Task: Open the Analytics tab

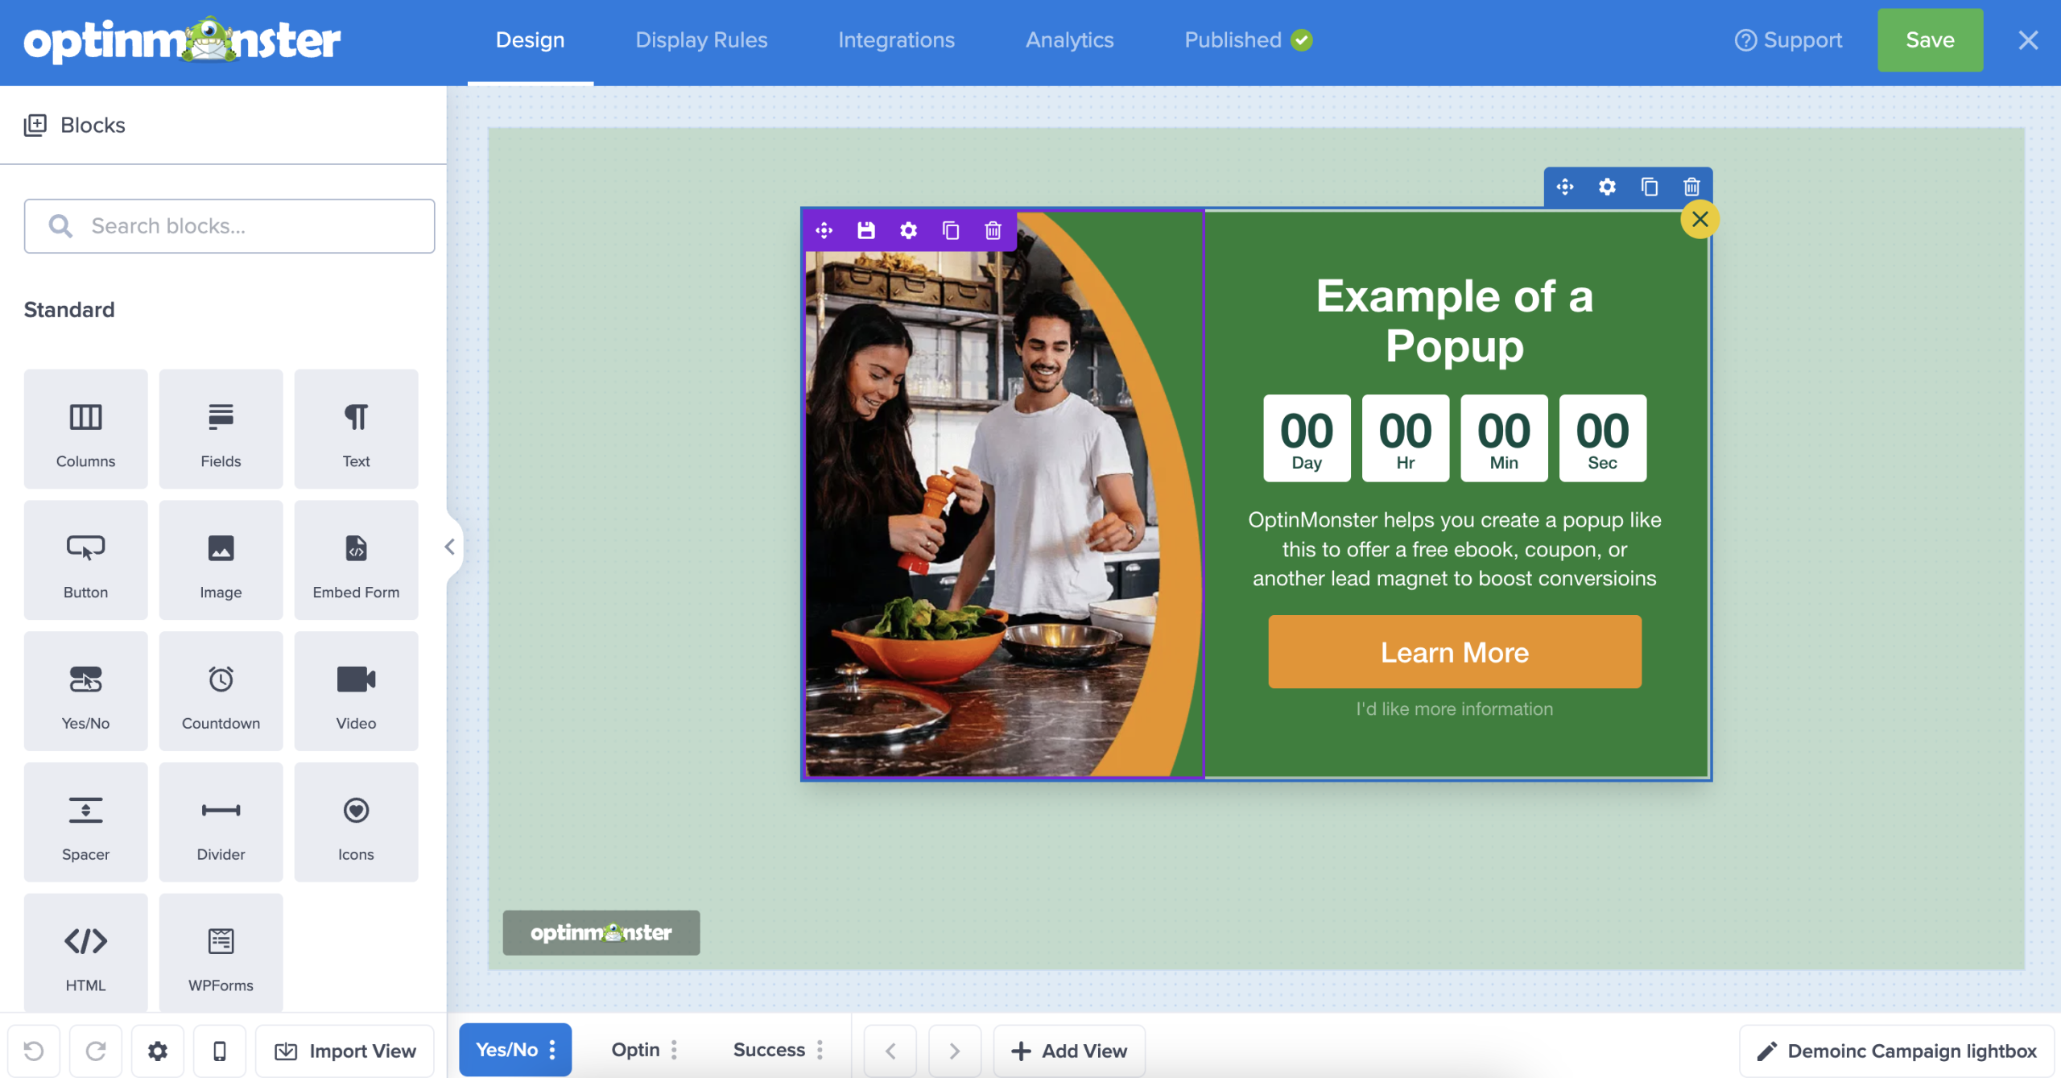Action: click(x=1069, y=40)
